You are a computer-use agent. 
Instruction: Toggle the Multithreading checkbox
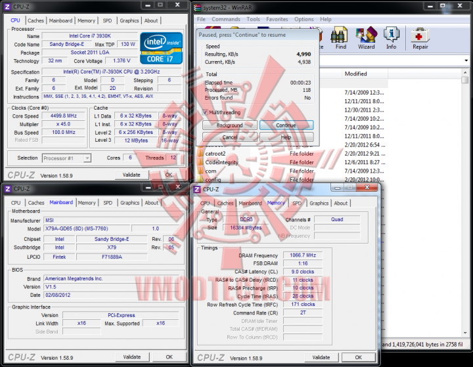205,112
